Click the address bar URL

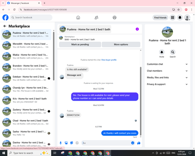(x=45, y=10)
